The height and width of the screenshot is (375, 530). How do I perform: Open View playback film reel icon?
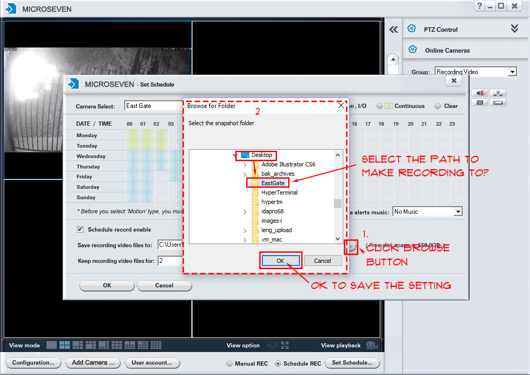click(371, 345)
